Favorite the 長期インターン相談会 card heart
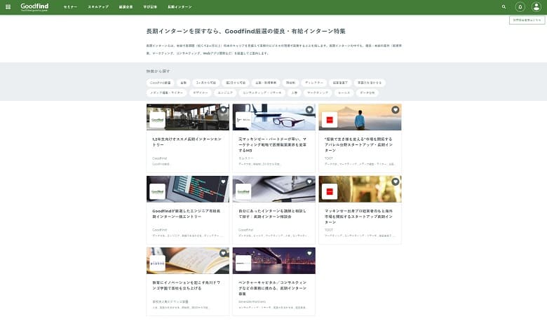The width and height of the screenshot is (547, 321). [x=309, y=182]
